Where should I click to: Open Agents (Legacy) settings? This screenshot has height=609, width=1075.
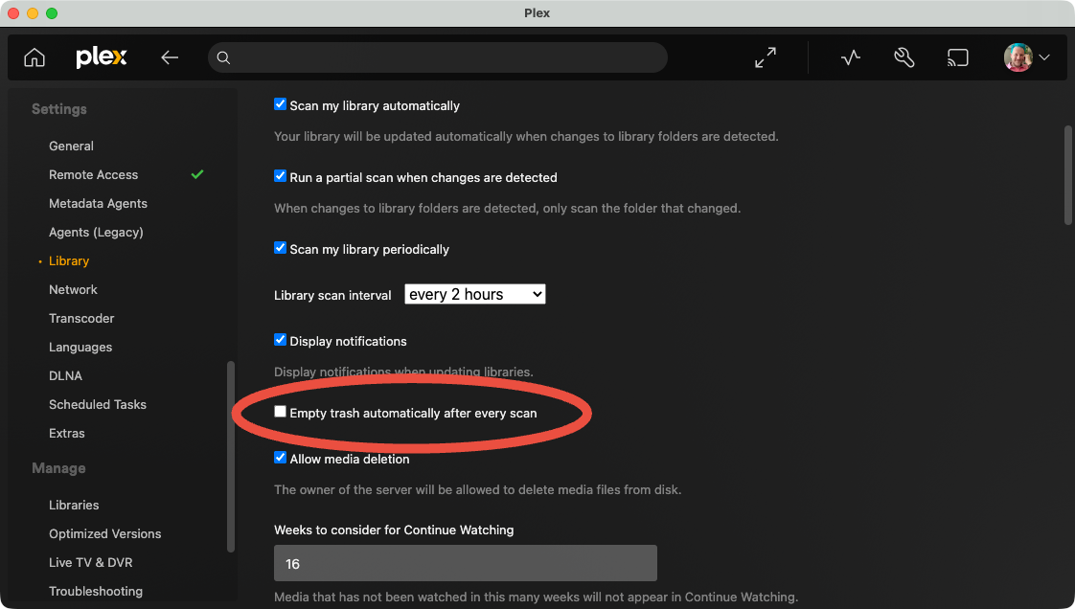tap(96, 233)
